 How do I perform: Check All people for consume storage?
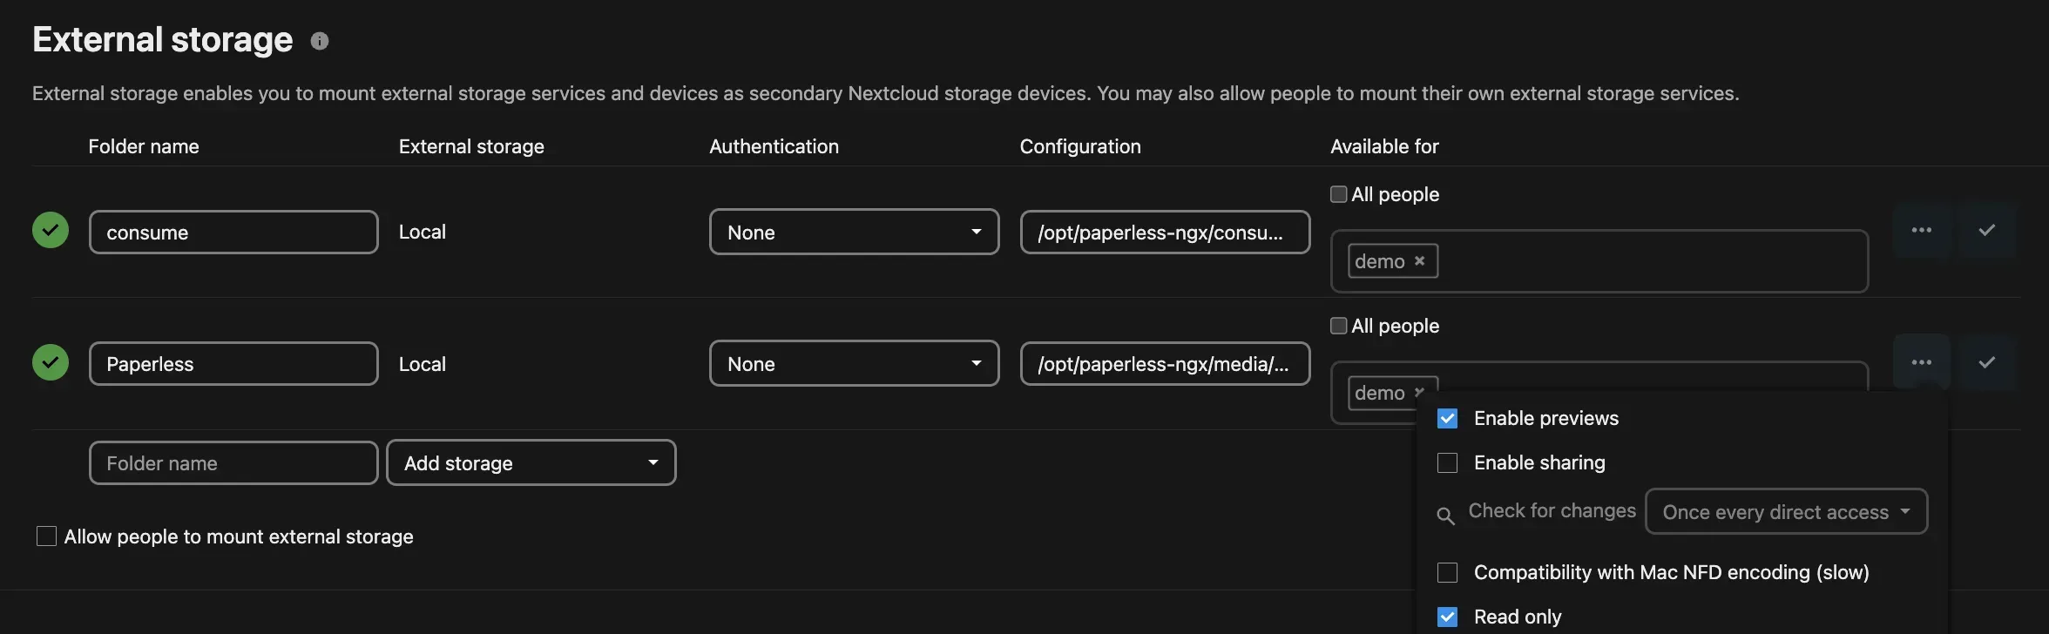(1339, 194)
